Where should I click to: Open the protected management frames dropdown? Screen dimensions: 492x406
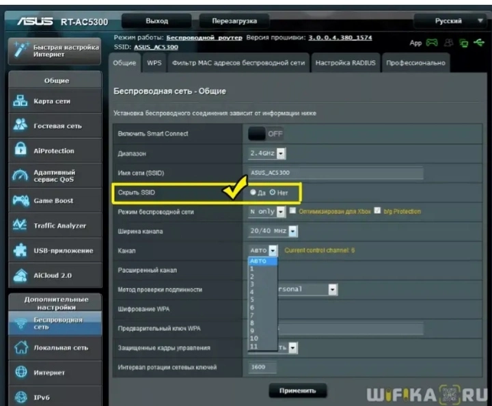[x=292, y=348]
